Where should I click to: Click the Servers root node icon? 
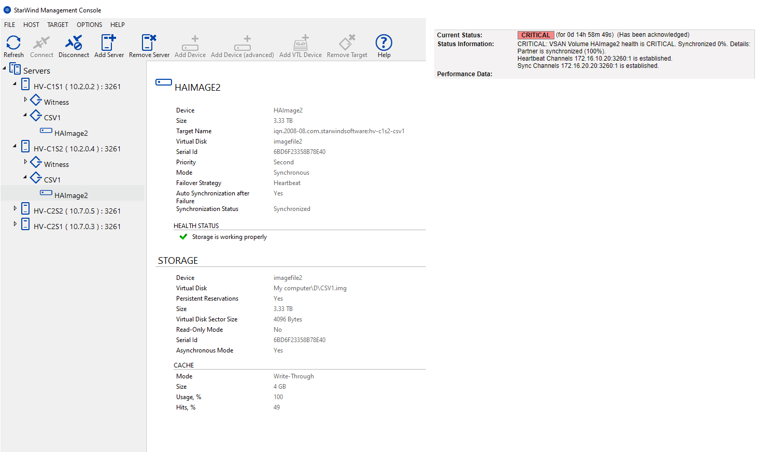[x=15, y=69]
